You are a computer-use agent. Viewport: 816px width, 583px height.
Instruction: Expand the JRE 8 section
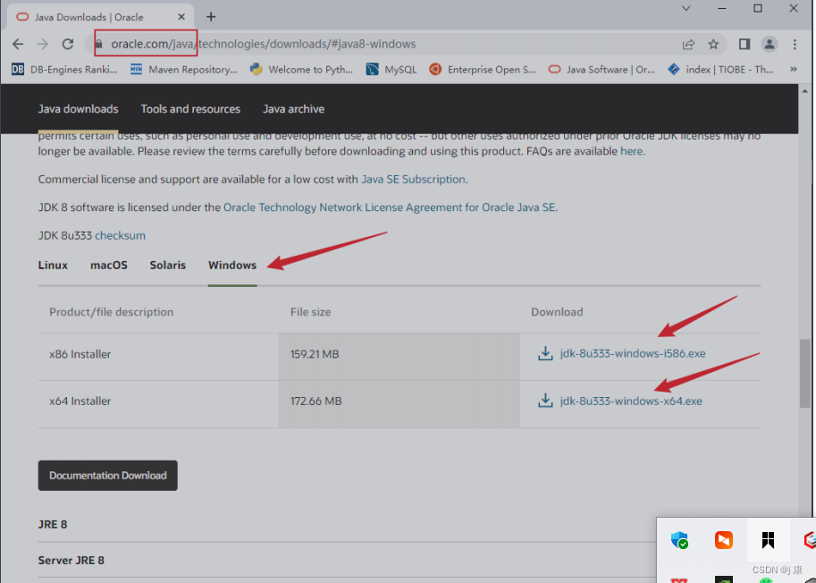[x=53, y=524]
